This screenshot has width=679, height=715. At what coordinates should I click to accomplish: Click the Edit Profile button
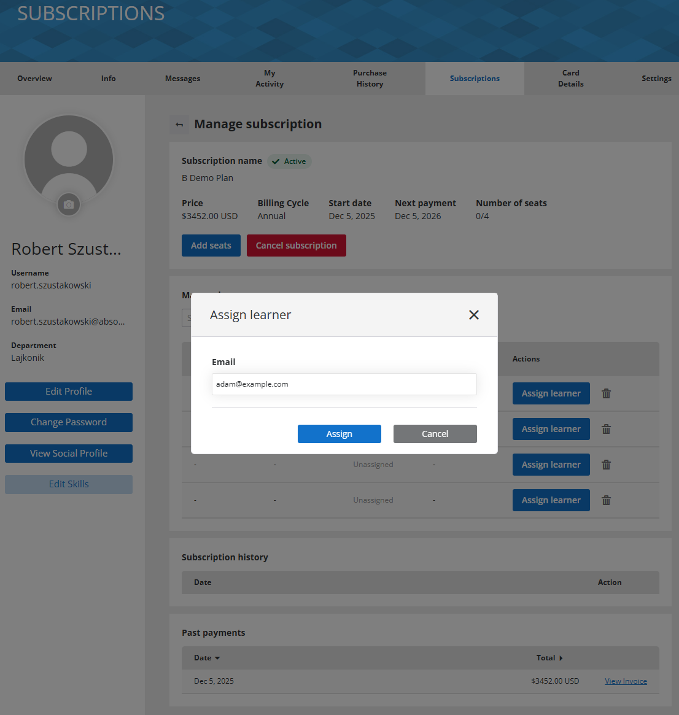69,391
